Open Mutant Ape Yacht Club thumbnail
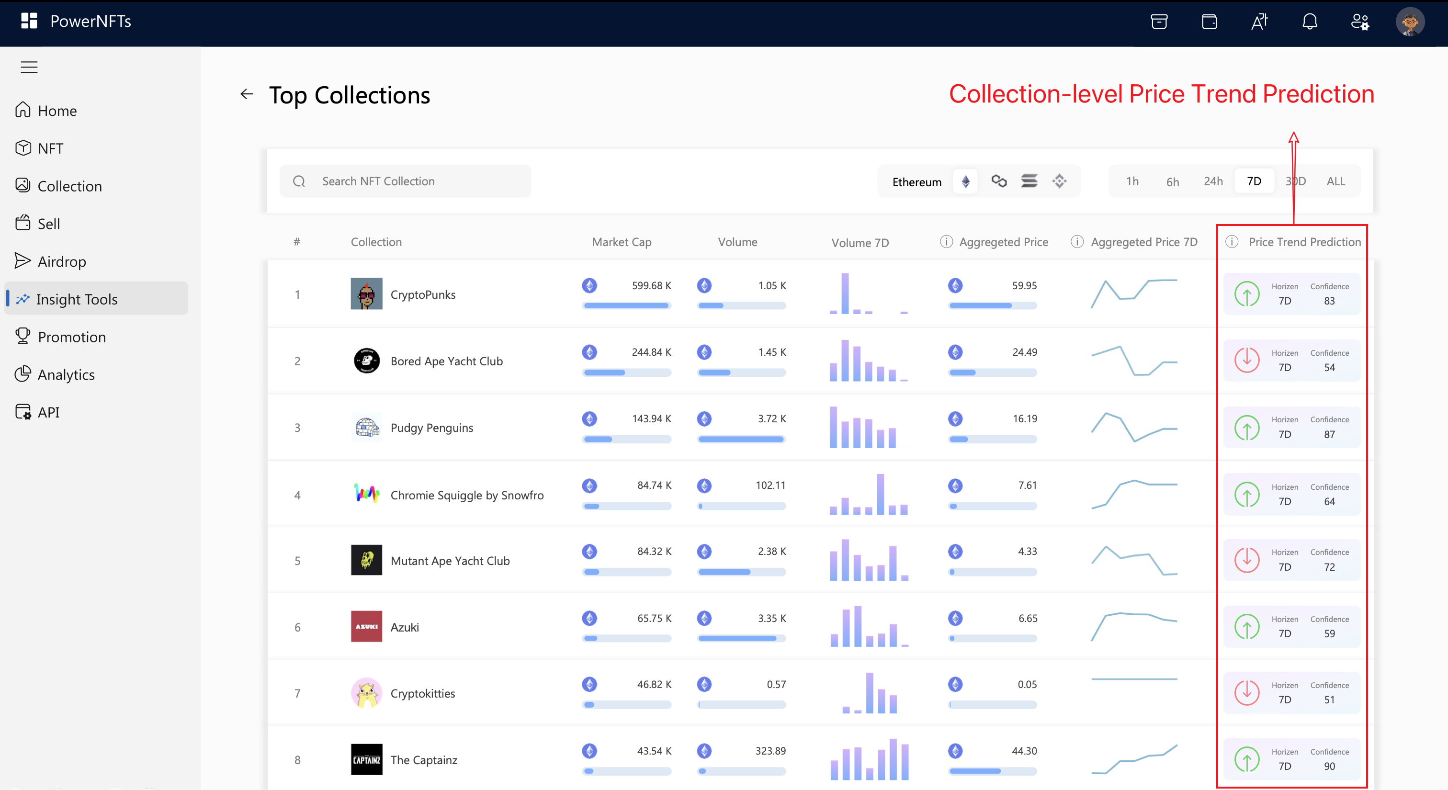 point(366,560)
